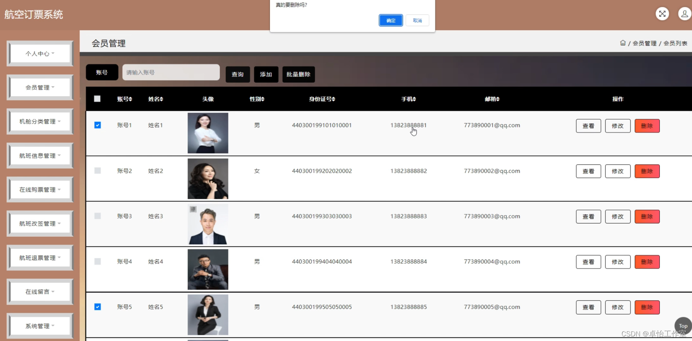Screen dimensions: 692x341
Task: Delete 账号4 with 删除 button
Action: 647,262
